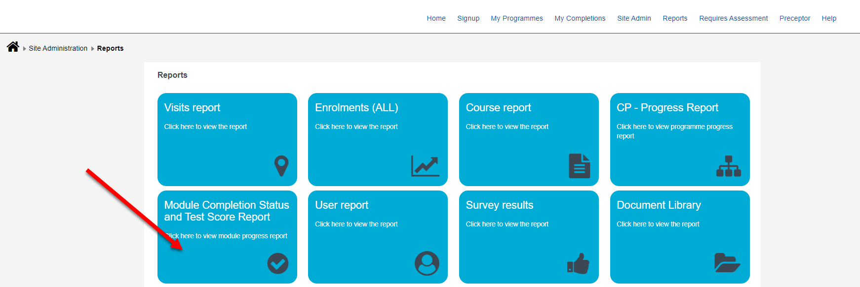Click 'Click here to view programme progress report' text

[674, 131]
